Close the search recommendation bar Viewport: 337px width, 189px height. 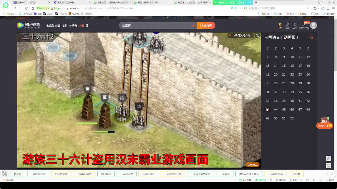[332, 174]
